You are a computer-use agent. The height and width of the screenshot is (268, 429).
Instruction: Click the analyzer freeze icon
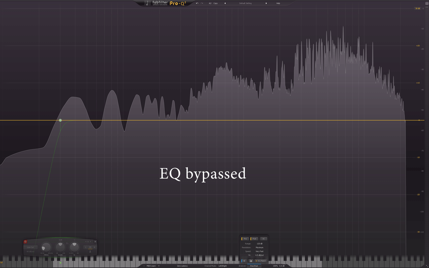[x=251, y=261]
